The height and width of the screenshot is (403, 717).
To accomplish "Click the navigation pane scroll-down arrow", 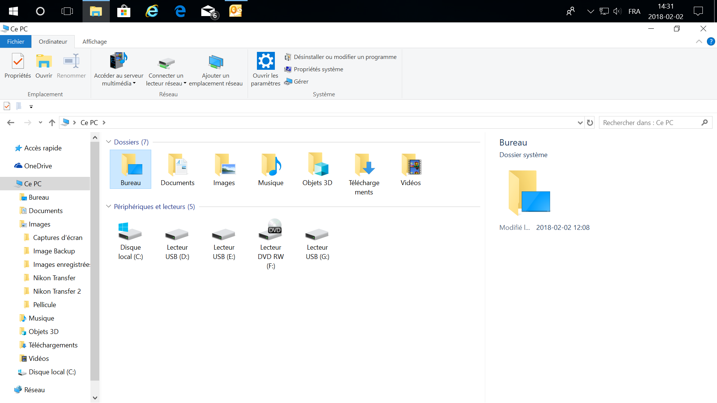I will click(x=95, y=398).
